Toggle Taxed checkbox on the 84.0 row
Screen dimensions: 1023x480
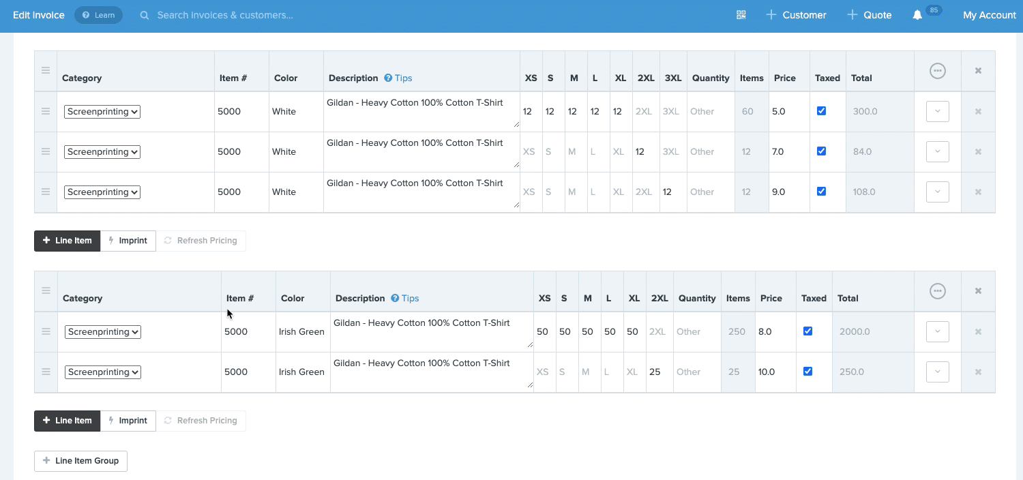[821, 151]
